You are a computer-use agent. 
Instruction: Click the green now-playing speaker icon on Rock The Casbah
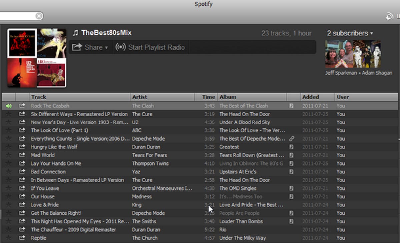tap(9, 106)
